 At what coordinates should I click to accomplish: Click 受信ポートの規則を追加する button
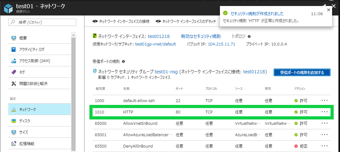[302, 73]
